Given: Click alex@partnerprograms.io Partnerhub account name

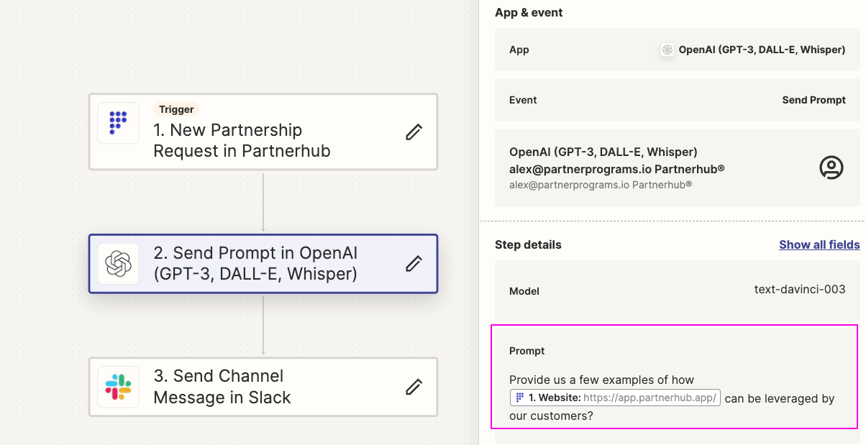Looking at the screenshot, I should point(617,168).
